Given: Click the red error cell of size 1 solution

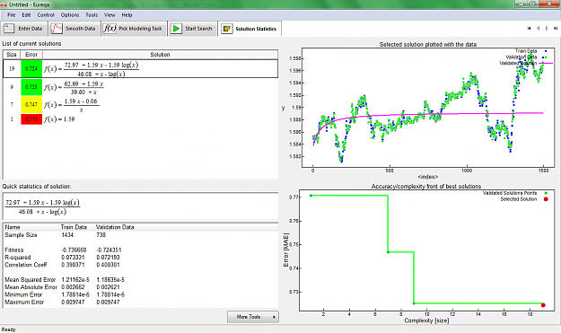Looking at the screenshot, I should [31, 119].
